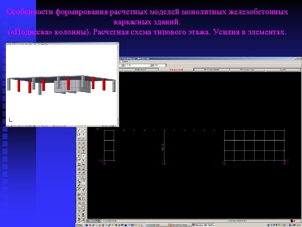Click the green force value label on the column
This screenshot has height=227, width=302.
[162, 147]
